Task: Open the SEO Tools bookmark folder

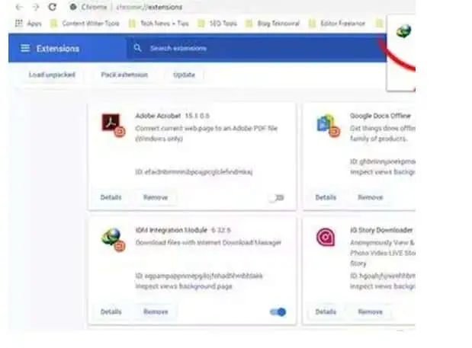Action: (x=217, y=24)
